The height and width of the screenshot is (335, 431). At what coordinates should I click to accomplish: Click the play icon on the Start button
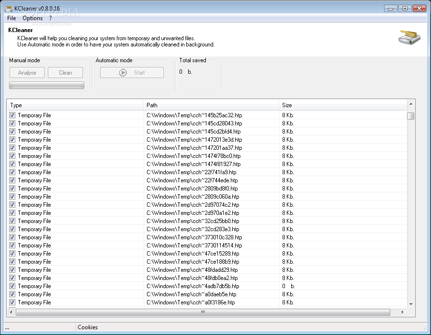[123, 73]
